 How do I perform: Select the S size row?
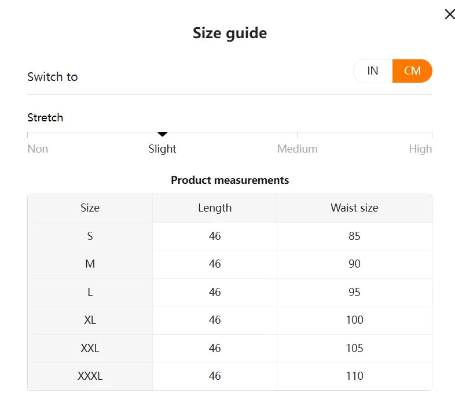(x=90, y=236)
